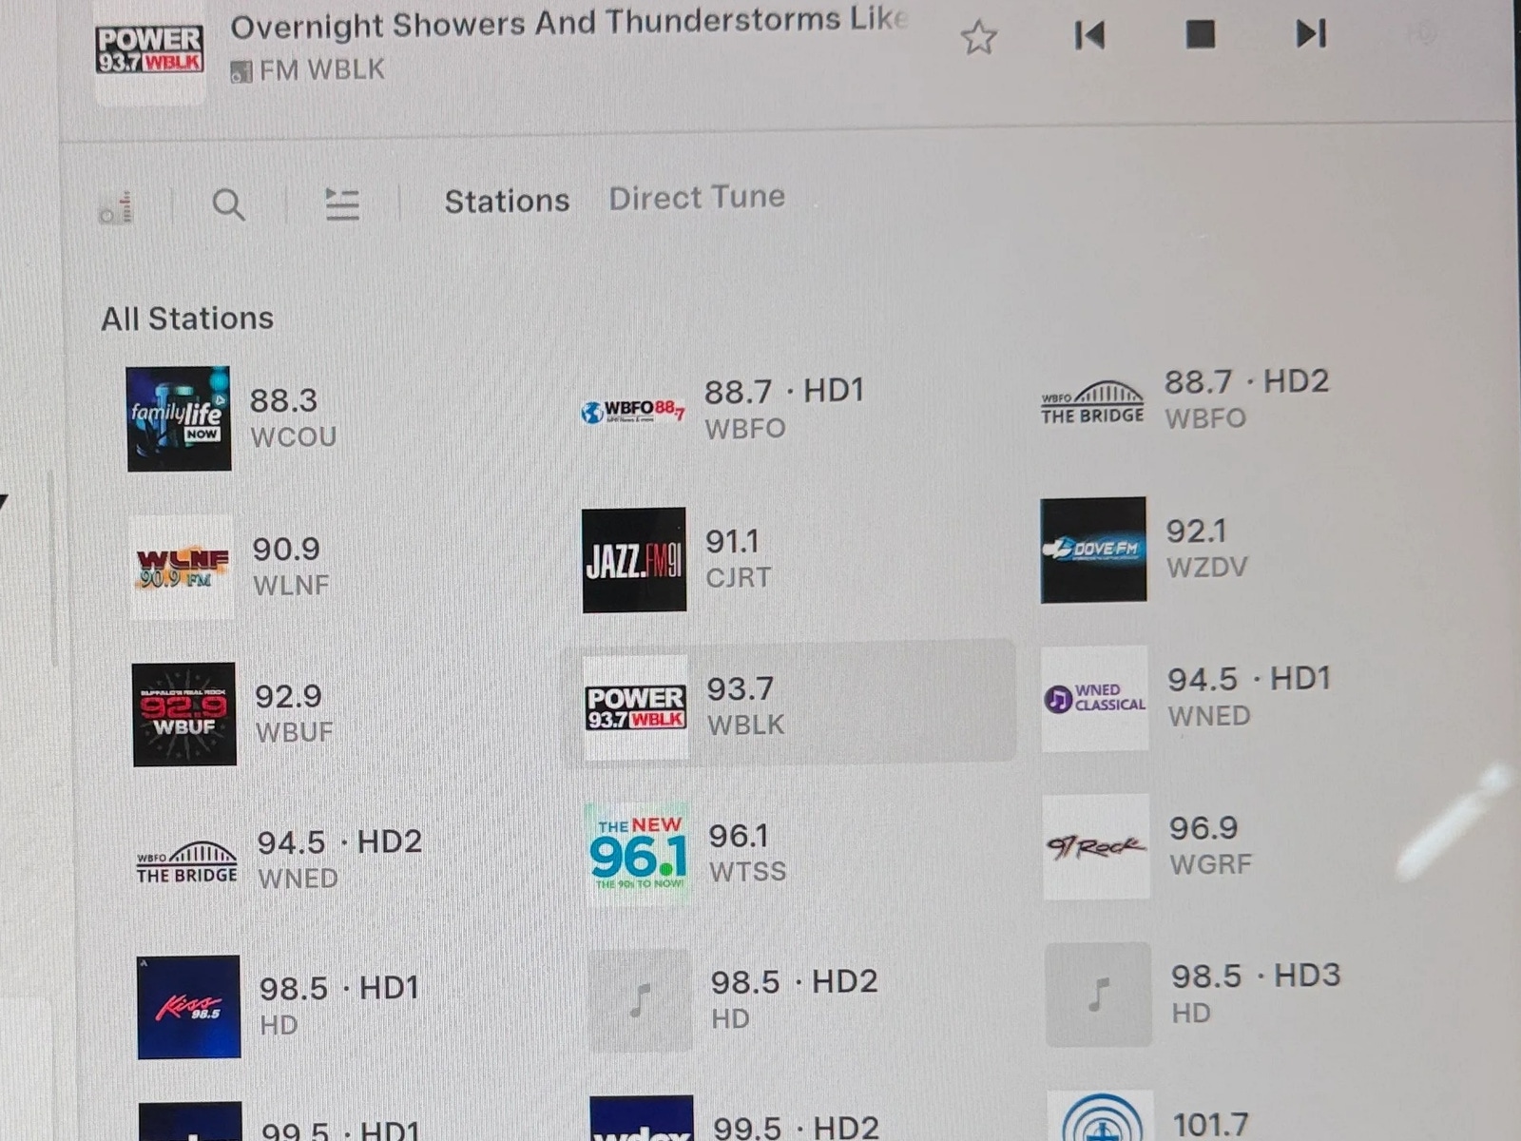Favorite the current station with the star icon
1521x1141 pixels.
click(978, 38)
